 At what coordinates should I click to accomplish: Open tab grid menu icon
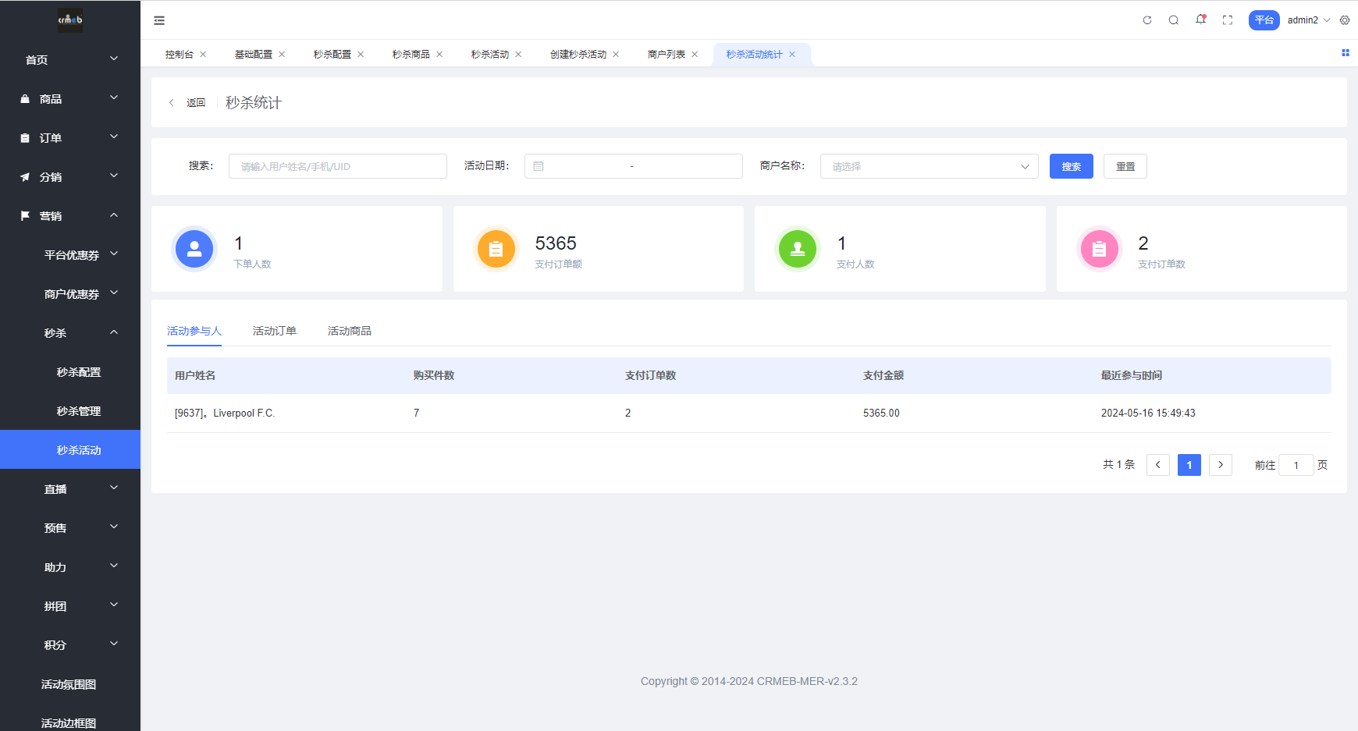(x=1346, y=53)
